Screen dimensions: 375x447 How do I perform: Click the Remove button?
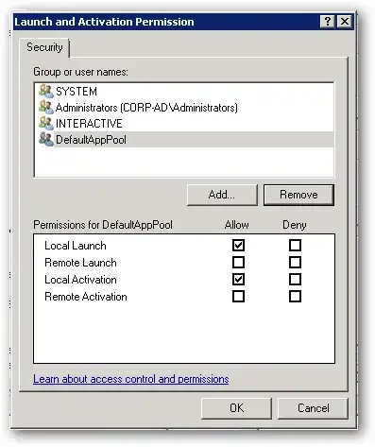click(298, 195)
